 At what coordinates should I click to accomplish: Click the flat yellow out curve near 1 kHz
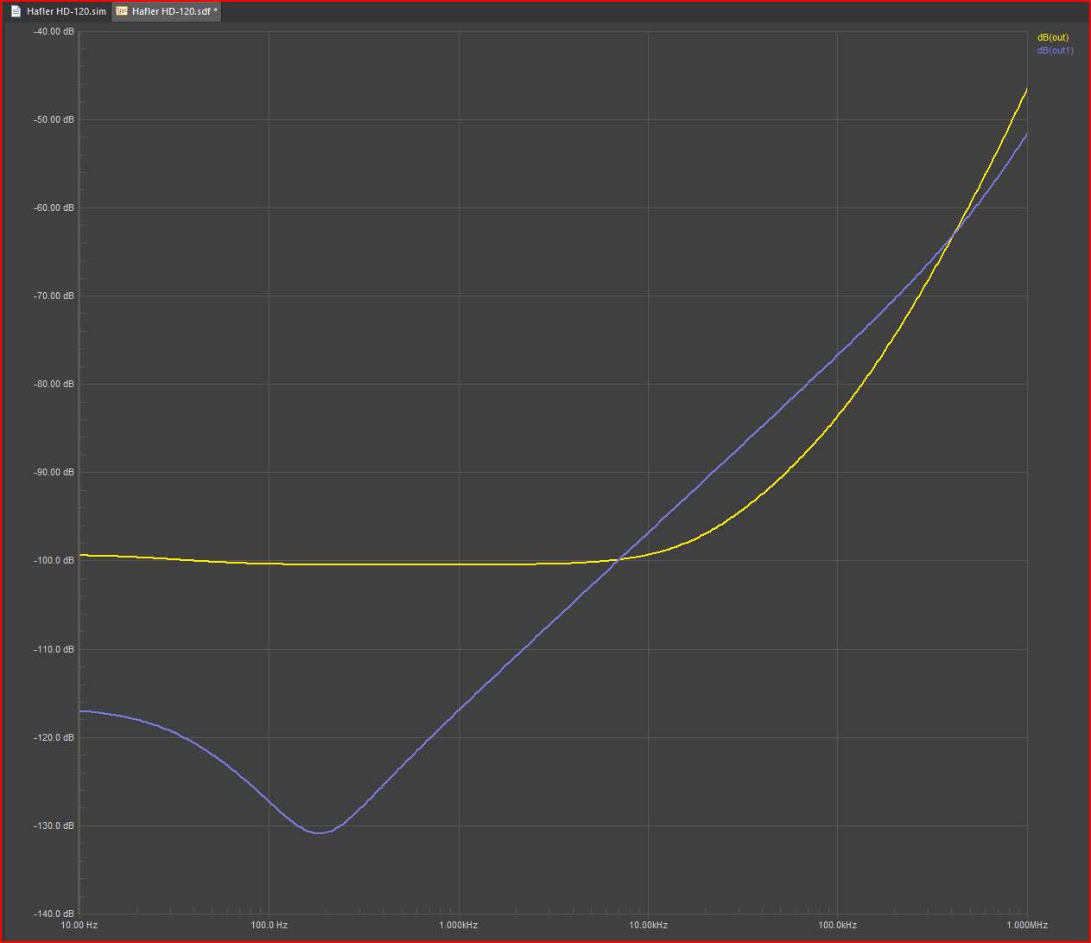(x=459, y=564)
